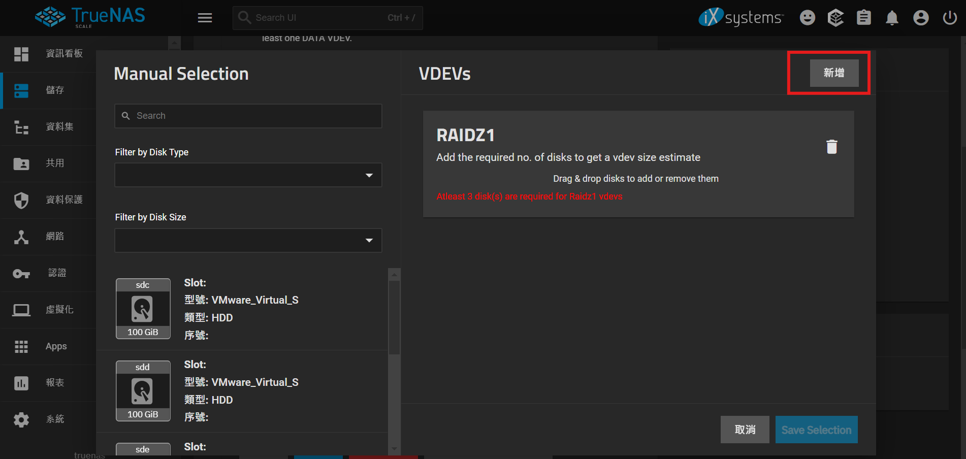This screenshot has height=459, width=966.
Task: Click the disk list scrollbar down arrow
Action: (x=394, y=449)
